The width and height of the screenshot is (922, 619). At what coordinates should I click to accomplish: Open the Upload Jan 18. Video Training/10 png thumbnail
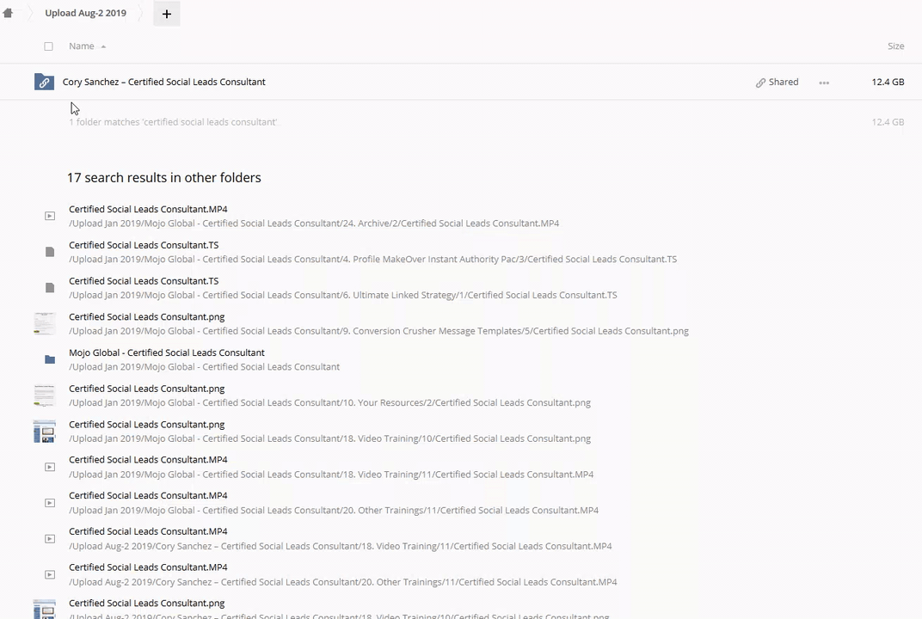coord(44,432)
